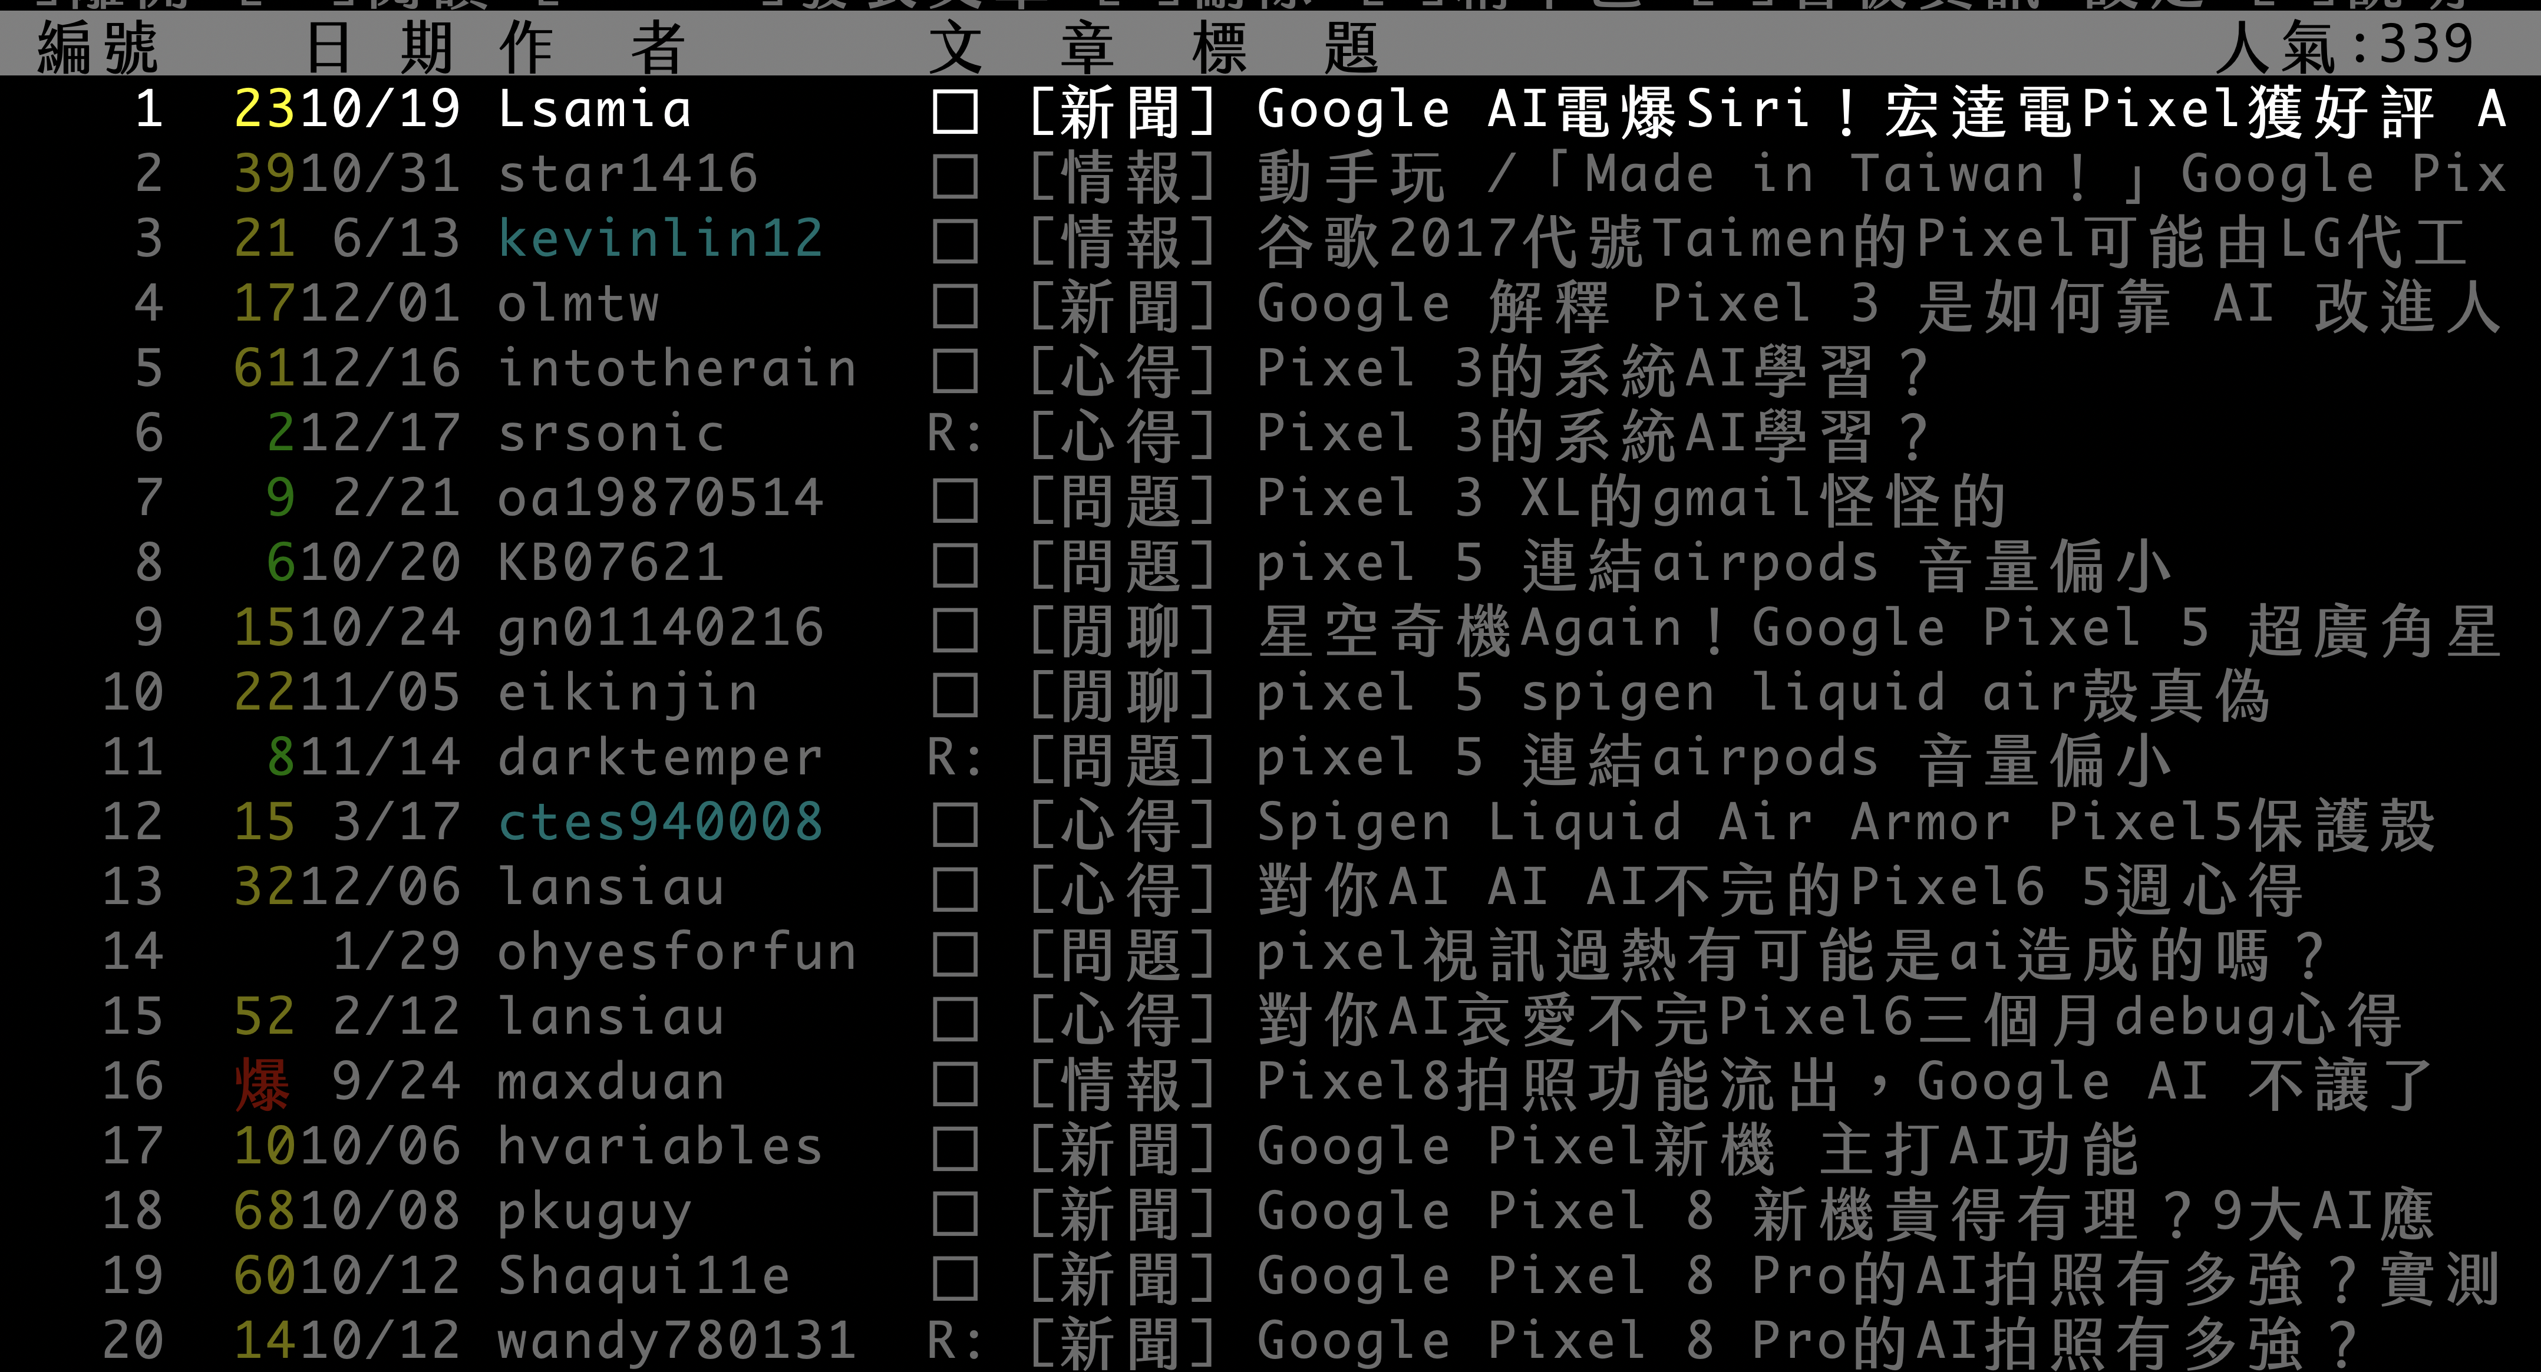Open Shaqui11e's Pixel 8 Pro AI photo news
This screenshot has height=1372, width=2541.
pos(1270,1277)
